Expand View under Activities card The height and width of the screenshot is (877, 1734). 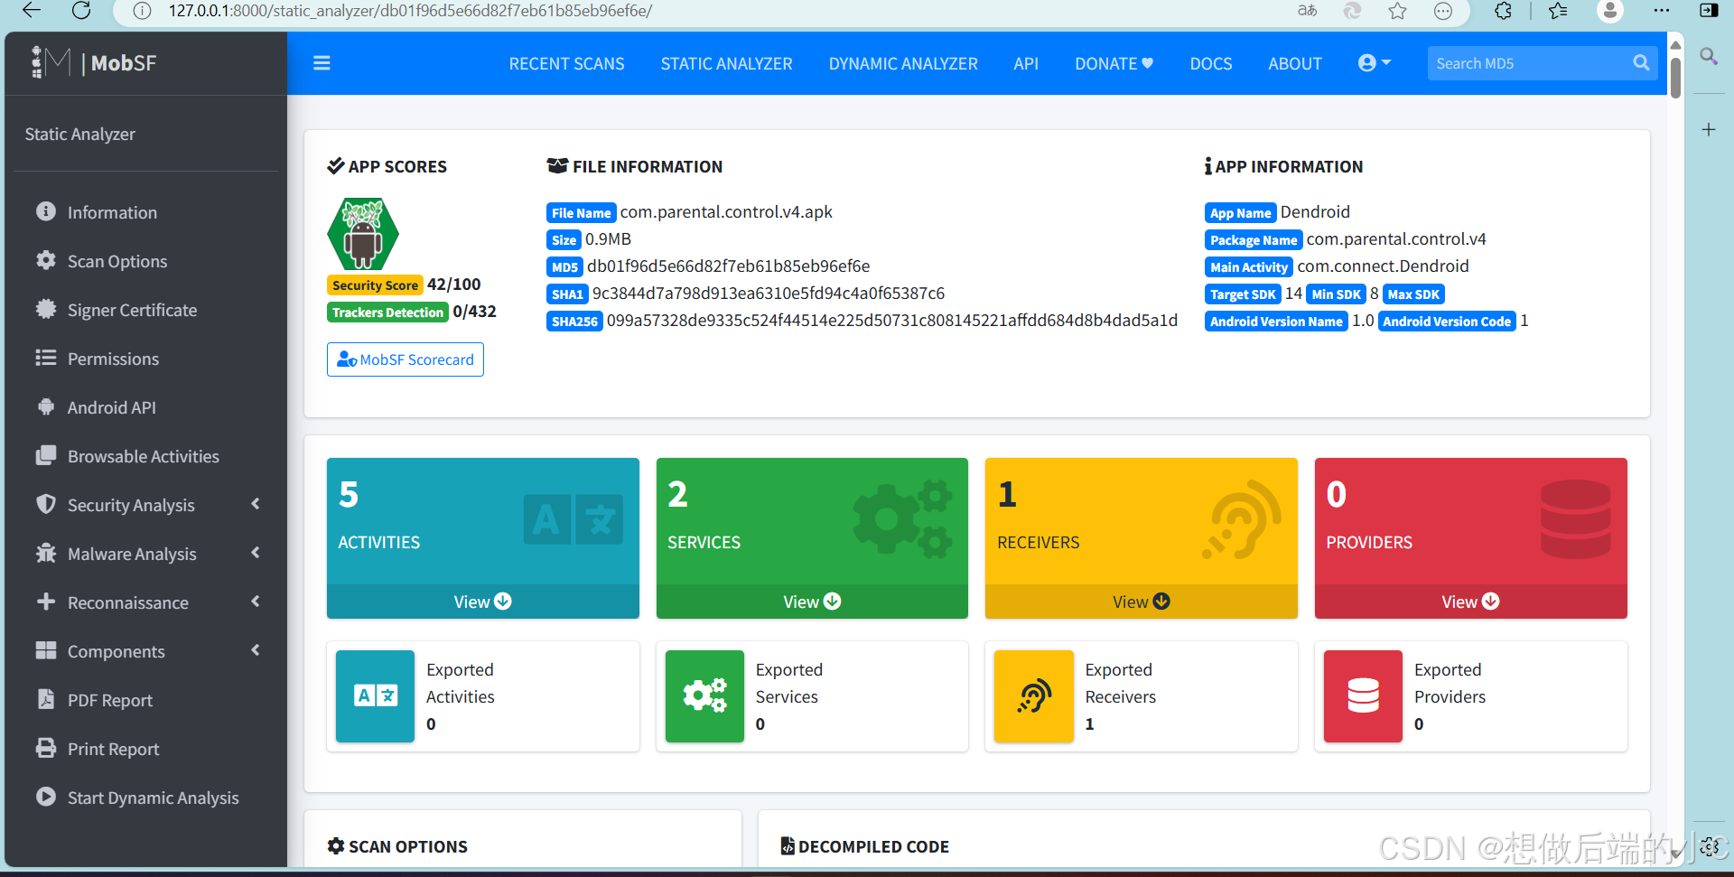pos(483,602)
